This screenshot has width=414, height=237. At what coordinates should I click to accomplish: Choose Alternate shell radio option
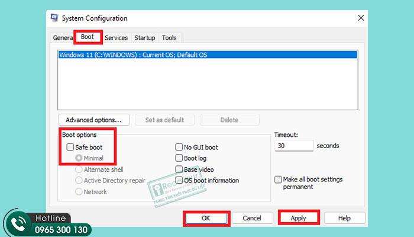coord(79,169)
